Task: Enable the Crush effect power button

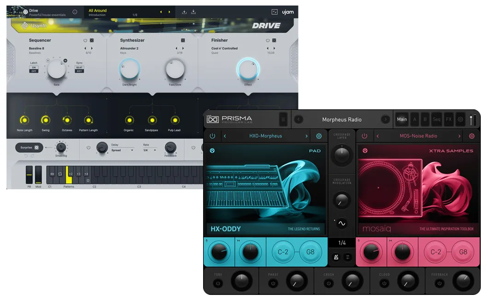Action: [x=328, y=283]
